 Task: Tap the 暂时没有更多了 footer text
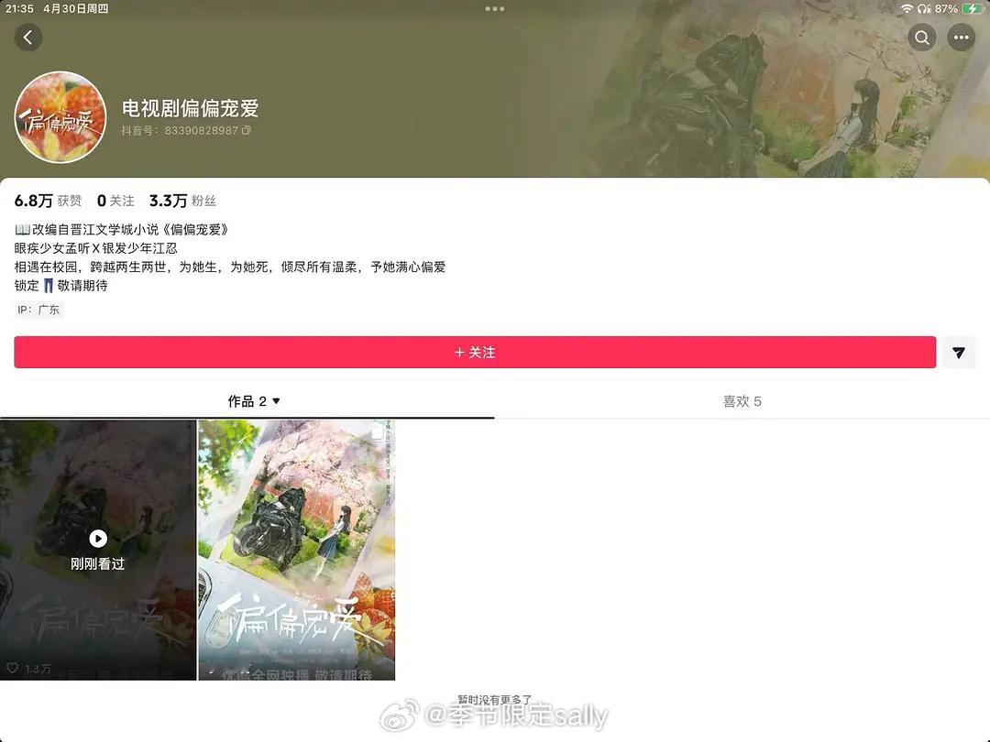(494, 700)
